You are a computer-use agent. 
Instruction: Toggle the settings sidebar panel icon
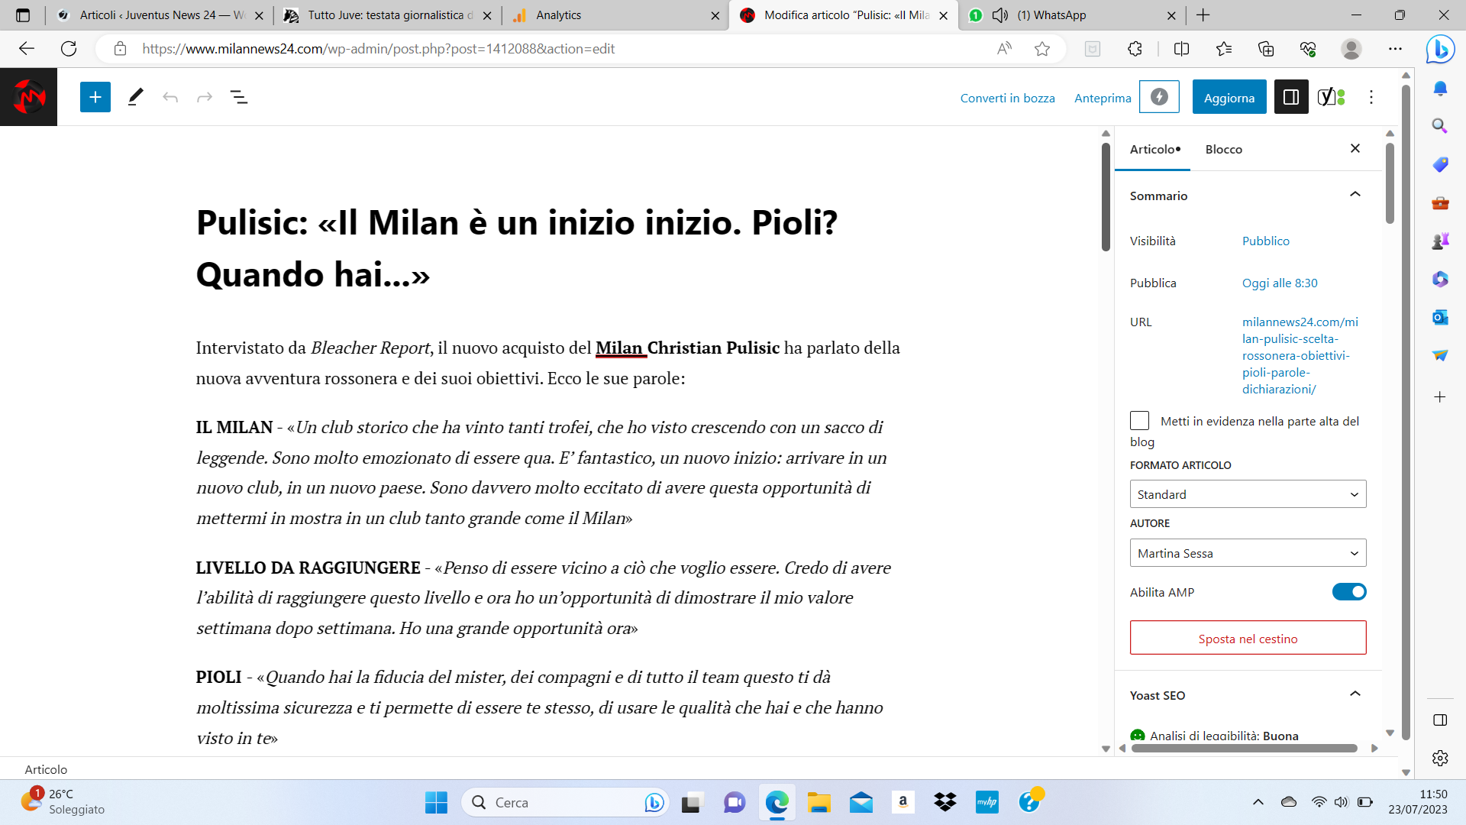click(1291, 97)
